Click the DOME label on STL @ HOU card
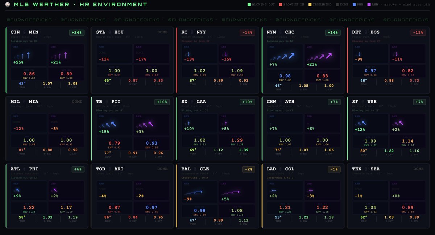Screen dimensions: 435x235 coord(162,32)
